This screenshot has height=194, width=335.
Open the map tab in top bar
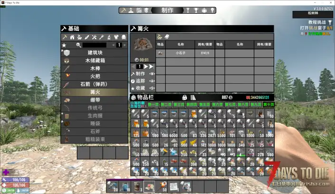tap(139, 10)
